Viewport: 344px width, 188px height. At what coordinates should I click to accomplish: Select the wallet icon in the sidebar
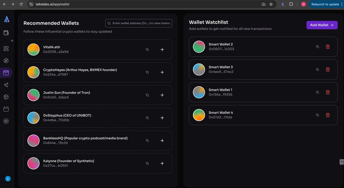6,33
